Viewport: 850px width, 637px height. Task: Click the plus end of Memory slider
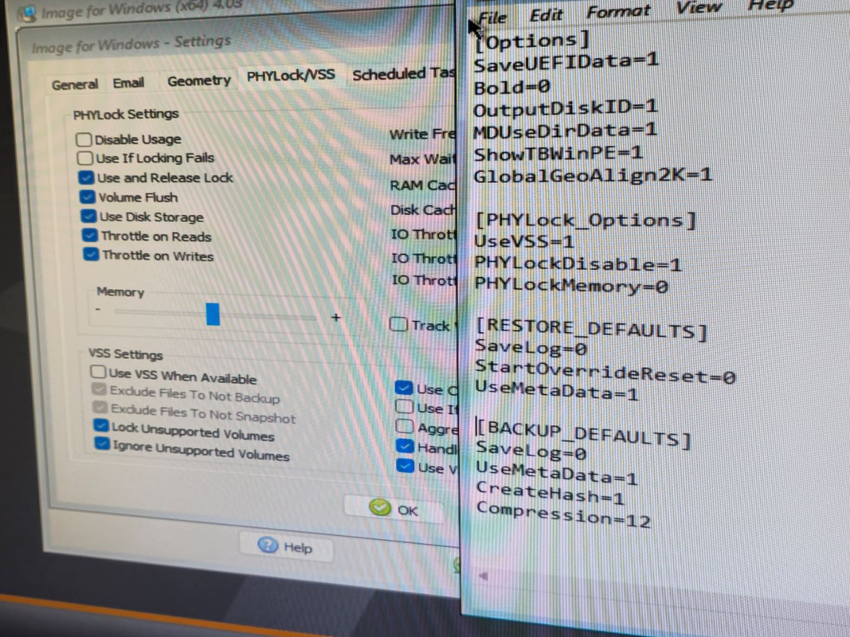point(335,317)
